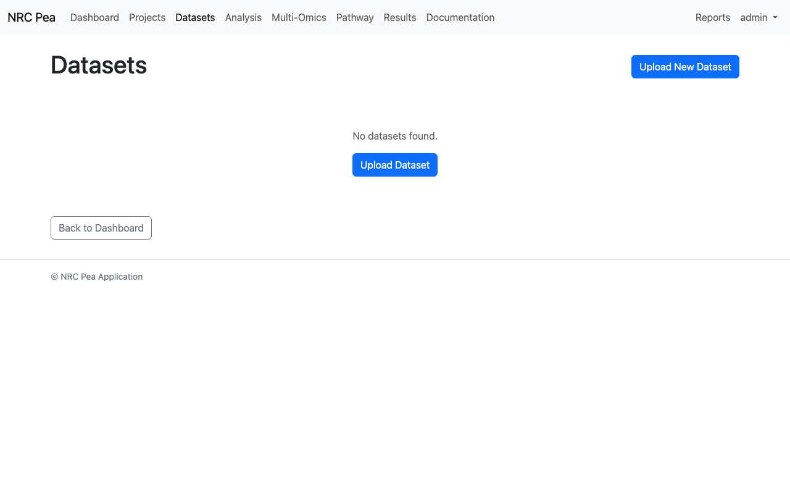Image resolution: width=790 pixels, height=494 pixels.
Task: Select the Datasets nav item
Action: [x=195, y=17]
